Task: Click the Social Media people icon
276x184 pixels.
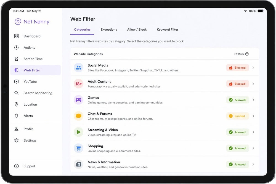Action: pos(78,68)
